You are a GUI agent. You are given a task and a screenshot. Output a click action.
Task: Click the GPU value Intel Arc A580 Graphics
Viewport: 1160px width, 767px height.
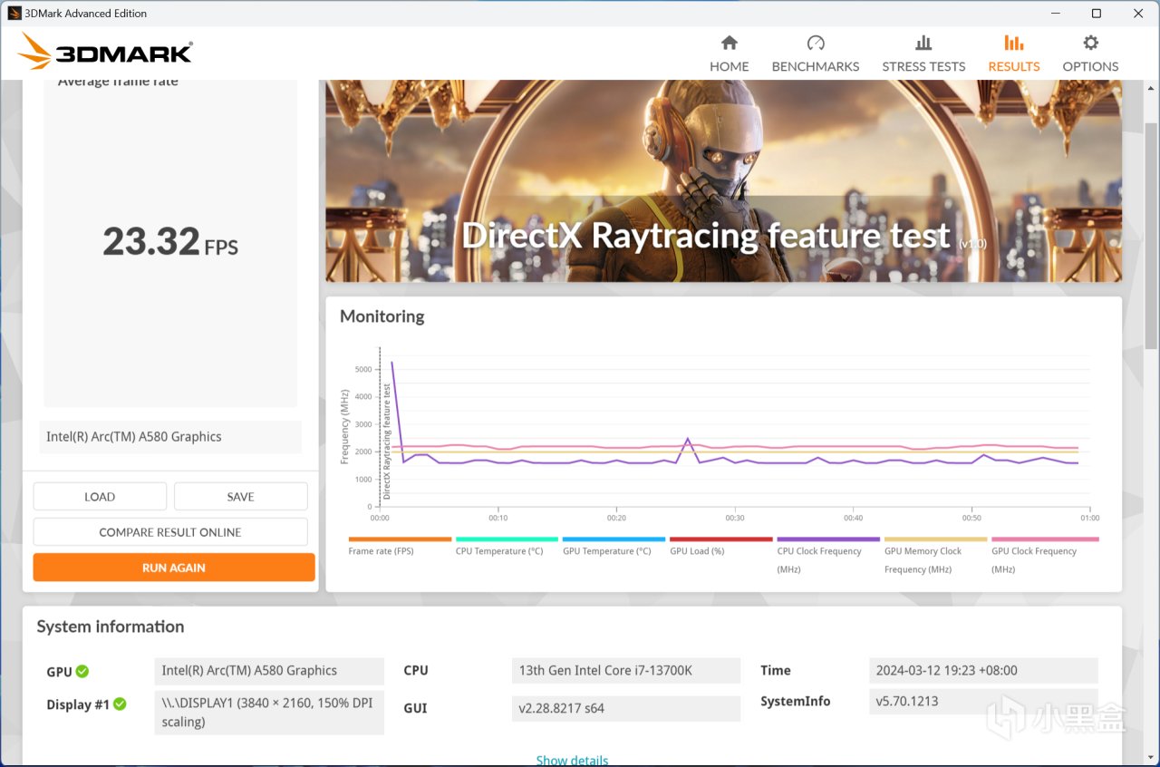pyautogui.click(x=269, y=671)
